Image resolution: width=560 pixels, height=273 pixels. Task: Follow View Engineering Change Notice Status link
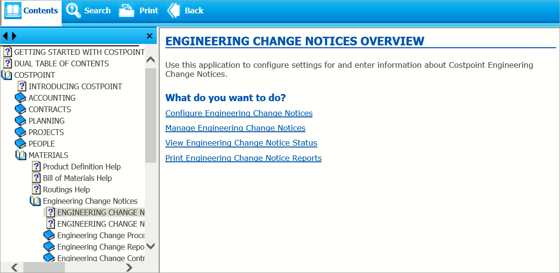tap(241, 143)
